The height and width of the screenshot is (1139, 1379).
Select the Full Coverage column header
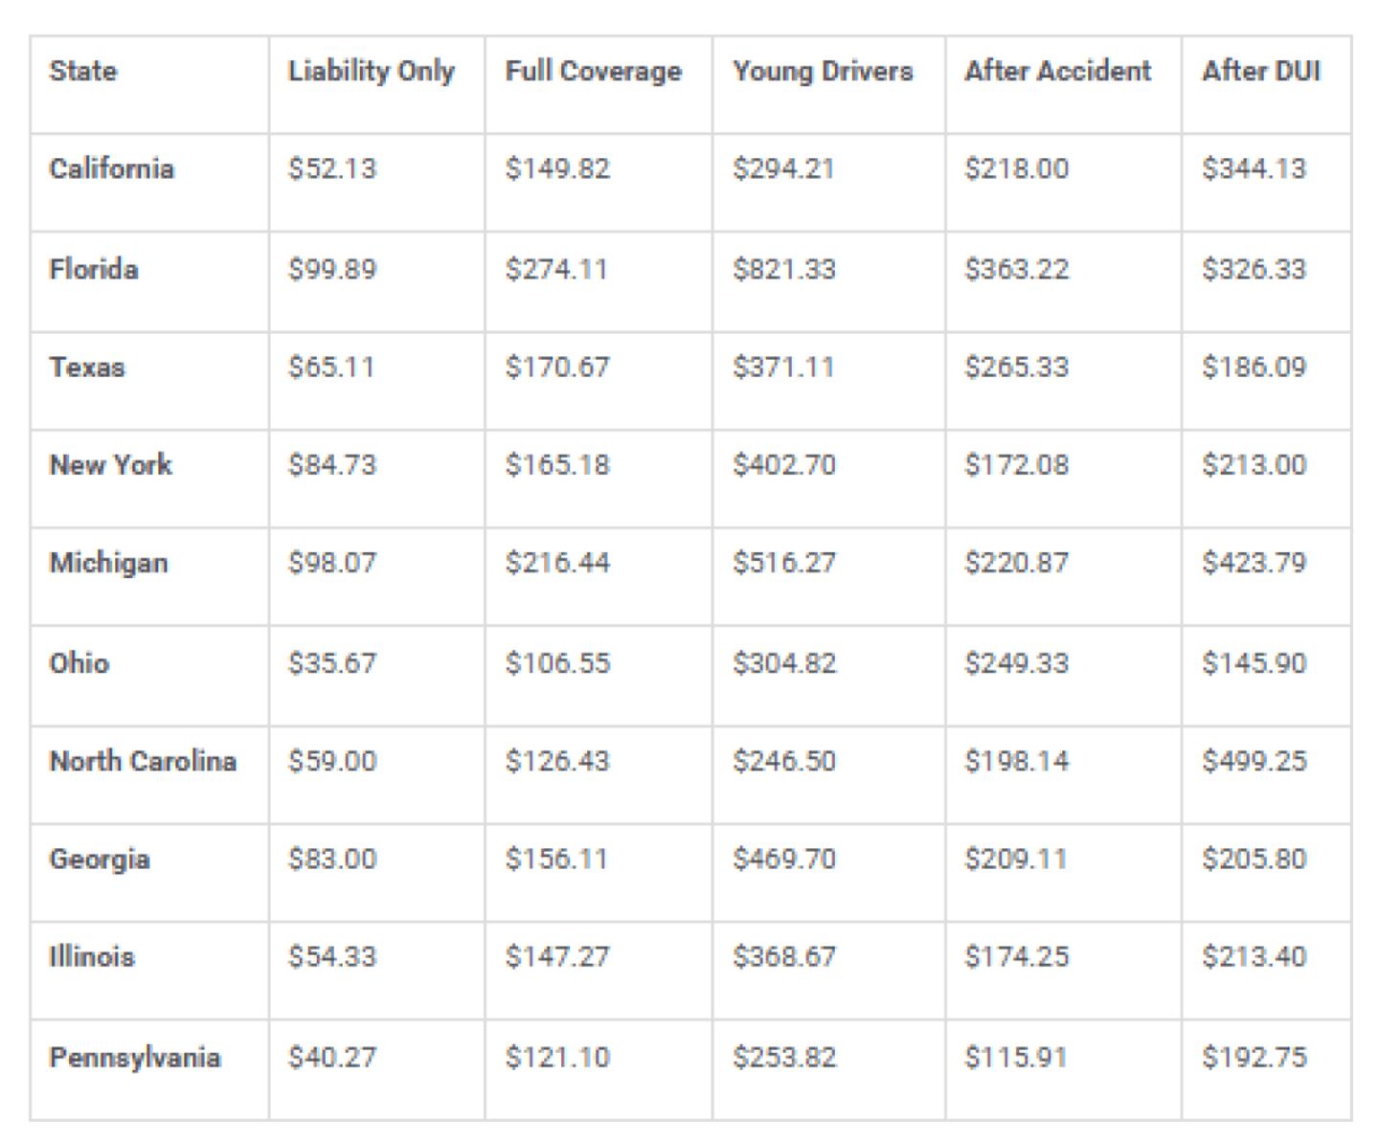tap(593, 71)
